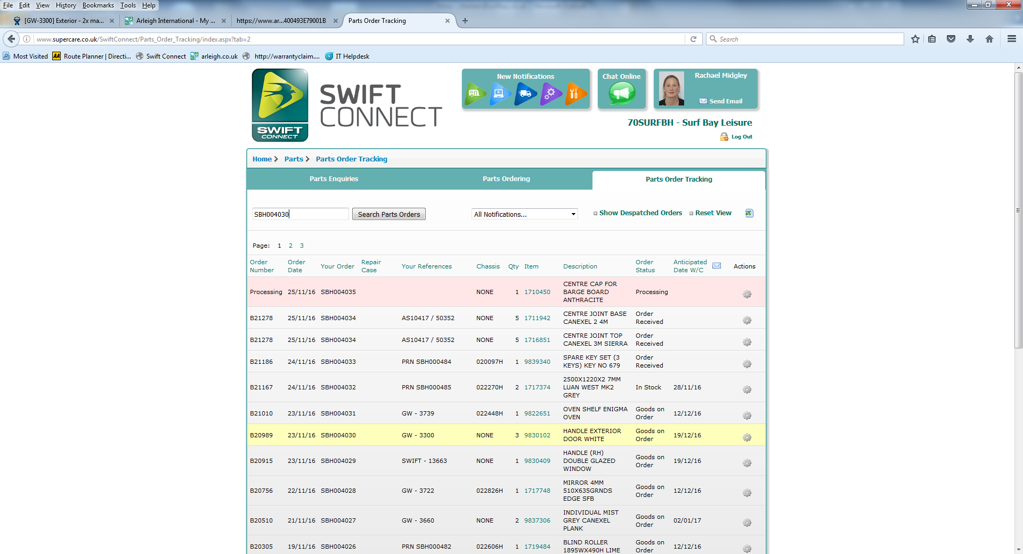
Task: Click the order search input field
Action: click(x=301, y=214)
